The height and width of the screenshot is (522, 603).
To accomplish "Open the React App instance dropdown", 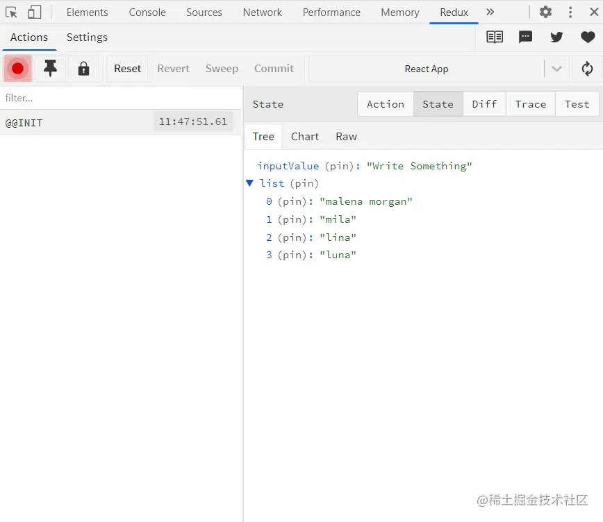I will point(556,69).
